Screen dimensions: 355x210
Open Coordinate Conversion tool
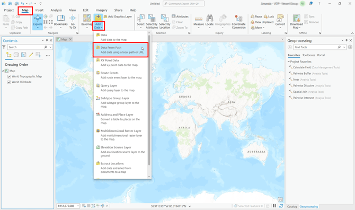tap(238, 22)
